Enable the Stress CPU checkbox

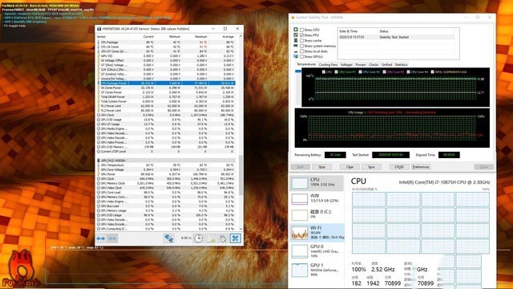[301, 30]
